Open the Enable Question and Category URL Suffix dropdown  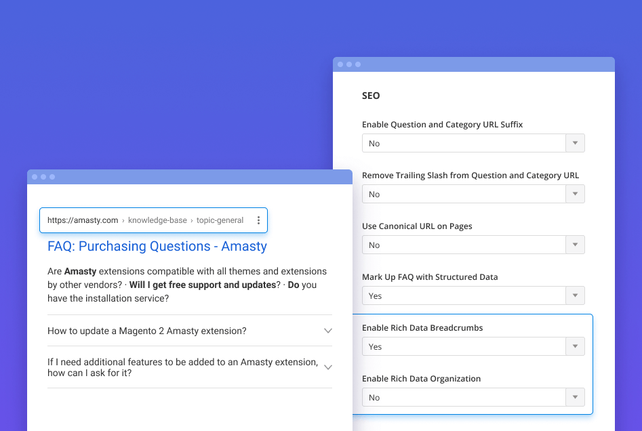464,144
